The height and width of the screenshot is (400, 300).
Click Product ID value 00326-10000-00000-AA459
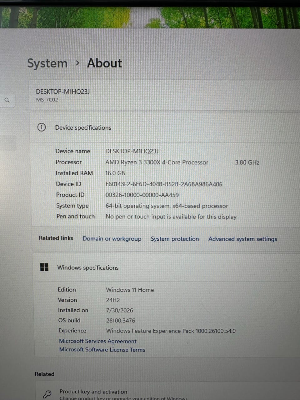(142, 195)
